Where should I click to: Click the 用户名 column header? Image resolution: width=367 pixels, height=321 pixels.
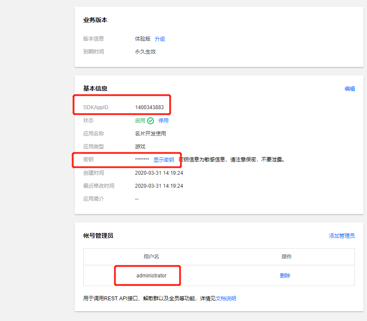coord(151,257)
